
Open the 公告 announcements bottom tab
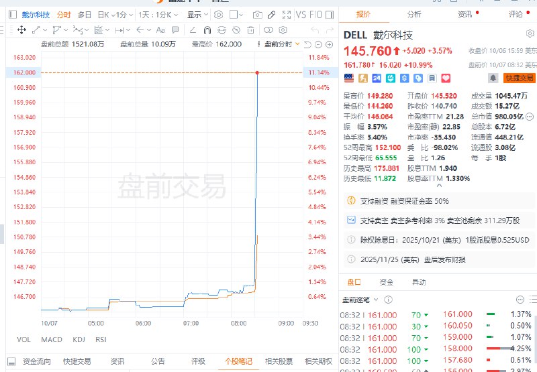click(x=158, y=361)
